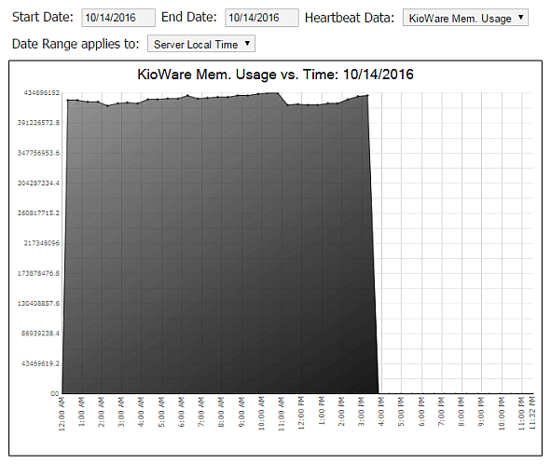Click the Start Date input field
The width and height of the screenshot is (551, 464).
click(x=118, y=18)
